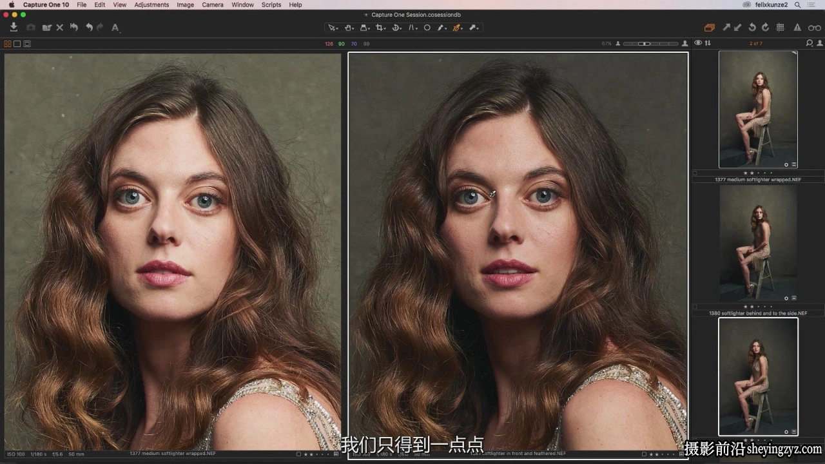Viewport: 825px width, 464px height.
Task: Set star rating under 1377 thumbnail
Action: 758,173
